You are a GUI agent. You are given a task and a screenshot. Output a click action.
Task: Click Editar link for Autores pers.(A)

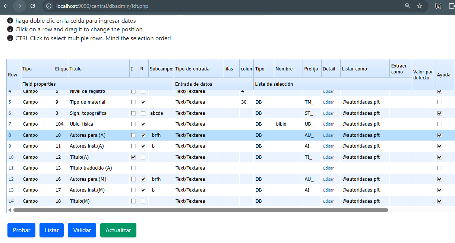coord(328,135)
